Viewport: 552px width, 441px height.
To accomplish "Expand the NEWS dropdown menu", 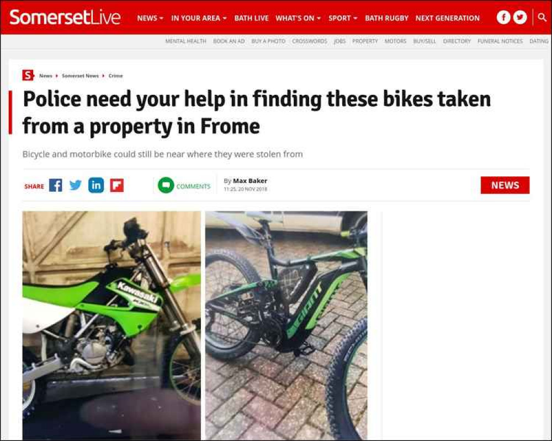I will (150, 18).
